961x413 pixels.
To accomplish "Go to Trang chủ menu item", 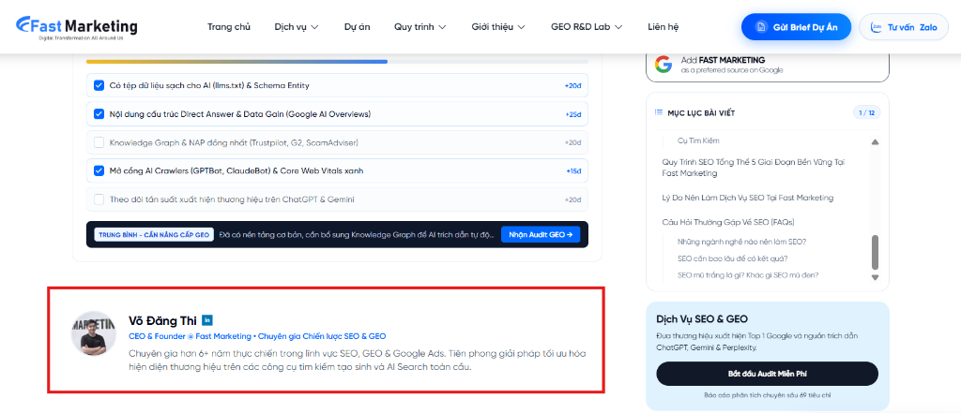I will 229,27.
